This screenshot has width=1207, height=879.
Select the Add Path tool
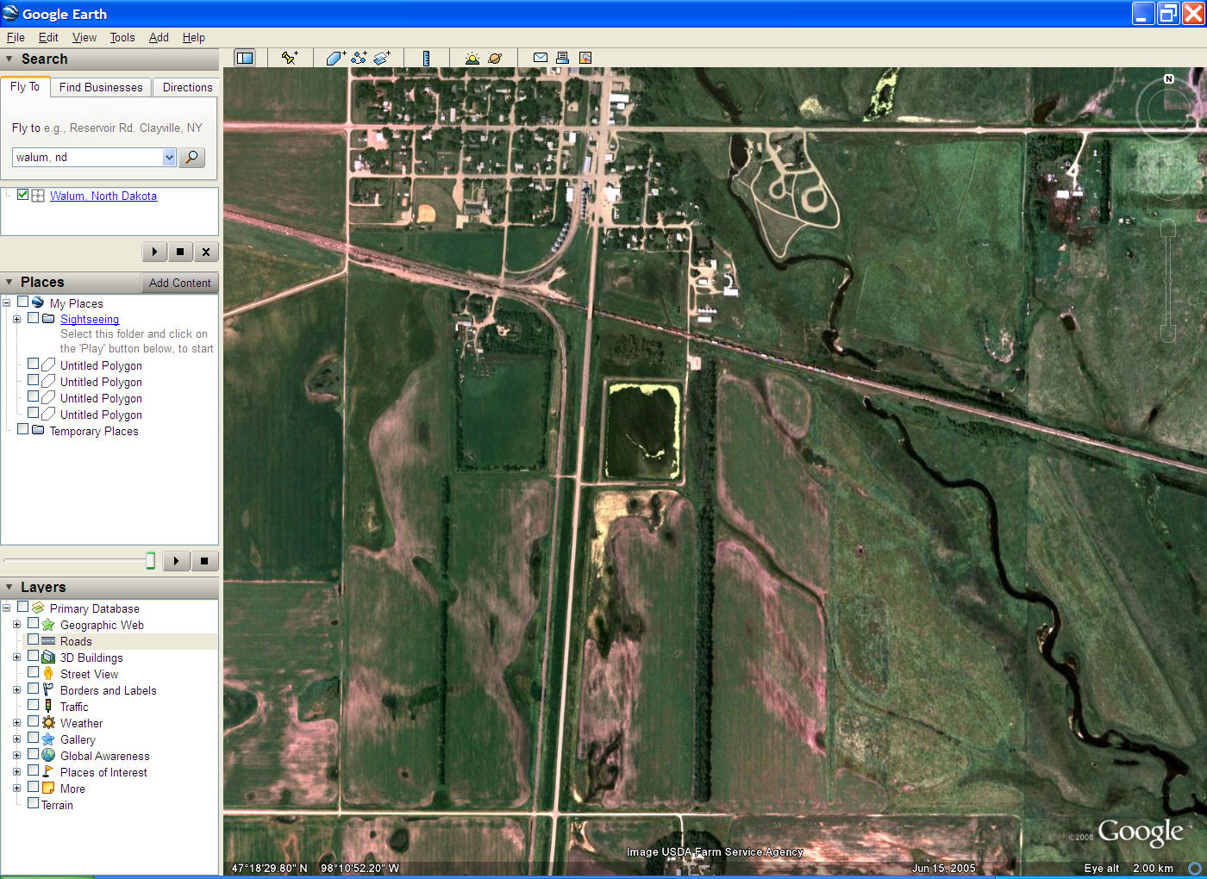coord(359,58)
